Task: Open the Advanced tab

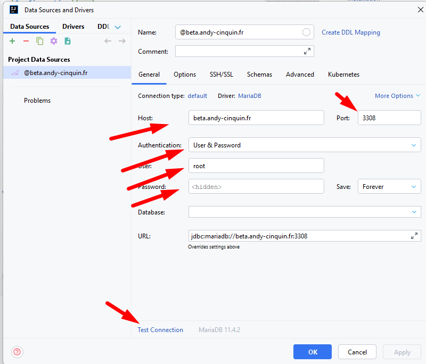Action: 300,75
